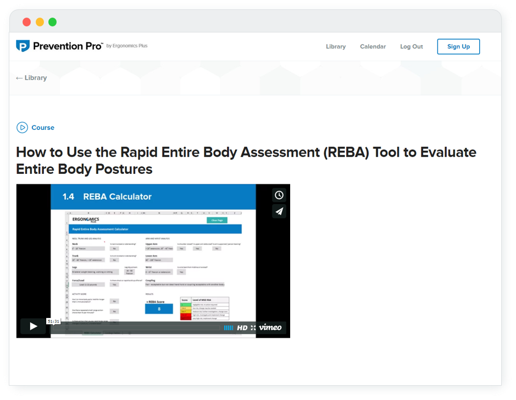Toggle HD video quality
The image size is (516, 400).
[242, 327]
